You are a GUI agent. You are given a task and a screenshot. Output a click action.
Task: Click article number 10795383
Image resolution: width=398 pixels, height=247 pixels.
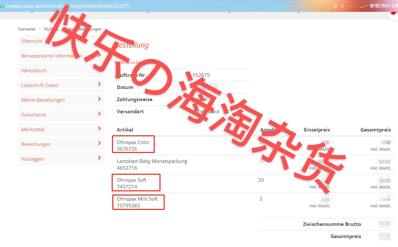128,205
